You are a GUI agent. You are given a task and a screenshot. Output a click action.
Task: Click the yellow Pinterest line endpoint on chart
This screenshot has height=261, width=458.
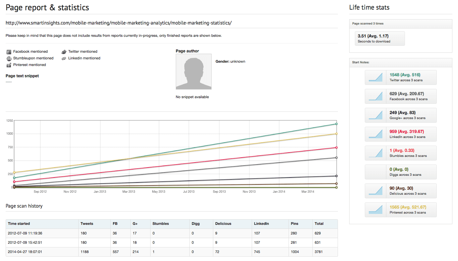336,134
